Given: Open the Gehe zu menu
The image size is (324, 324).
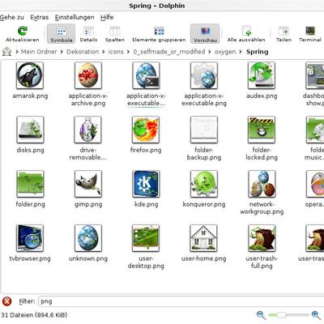Looking at the screenshot, I should [12, 17].
